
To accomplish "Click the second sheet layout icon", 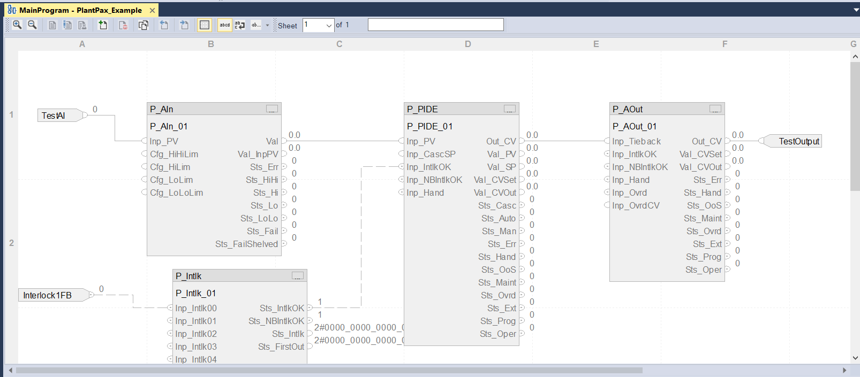I will tap(67, 25).
